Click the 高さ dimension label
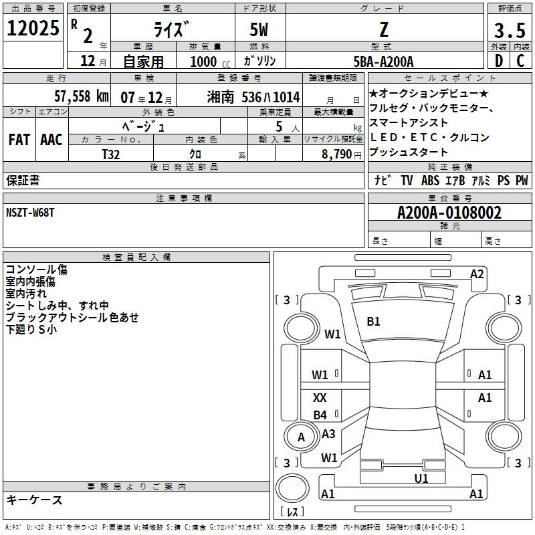 click(x=493, y=241)
